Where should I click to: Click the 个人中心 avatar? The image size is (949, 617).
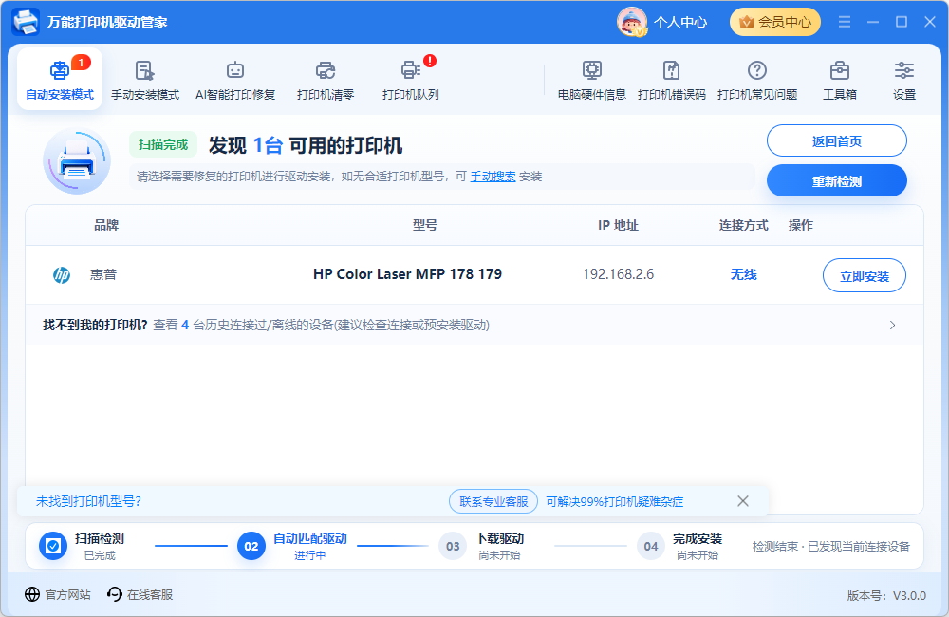(x=632, y=22)
